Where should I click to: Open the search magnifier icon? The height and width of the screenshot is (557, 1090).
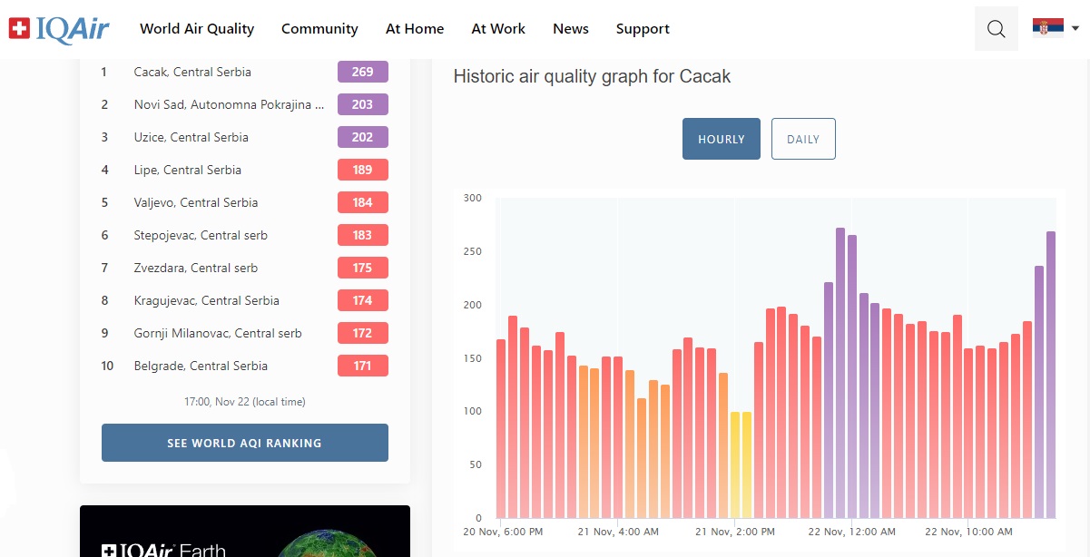(996, 29)
